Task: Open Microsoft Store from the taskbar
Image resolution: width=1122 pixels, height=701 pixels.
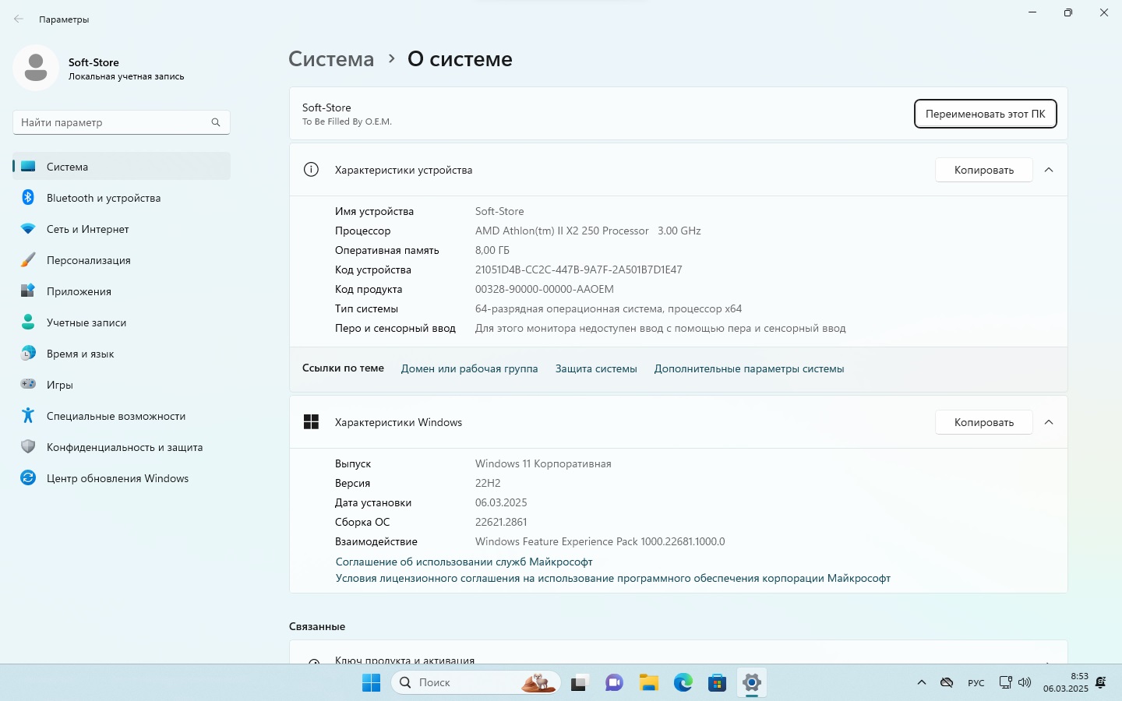Action: [718, 683]
